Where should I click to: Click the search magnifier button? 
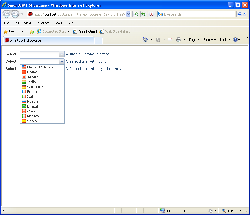click(x=239, y=14)
